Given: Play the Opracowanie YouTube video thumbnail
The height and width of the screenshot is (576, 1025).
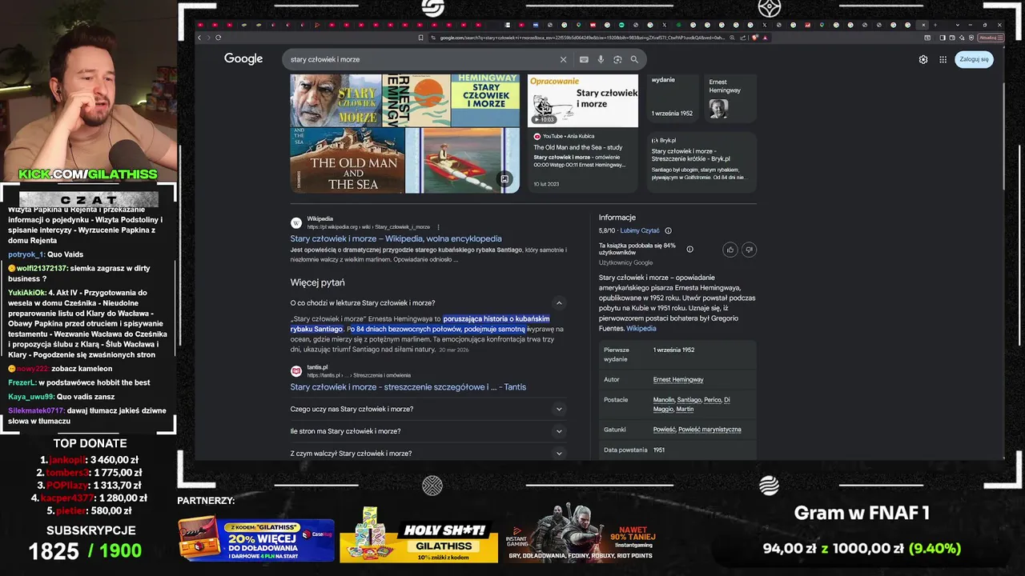Looking at the screenshot, I should click(582, 101).
